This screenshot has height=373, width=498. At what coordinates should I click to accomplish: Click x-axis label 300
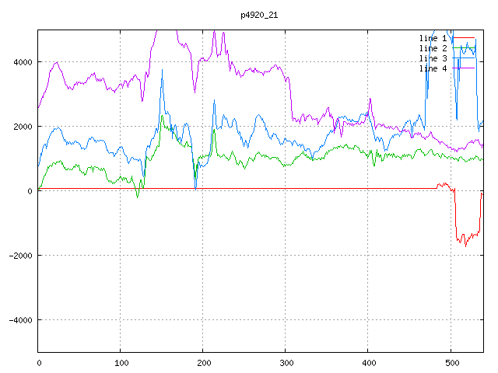pyautogui.click(x=286, y=363)
